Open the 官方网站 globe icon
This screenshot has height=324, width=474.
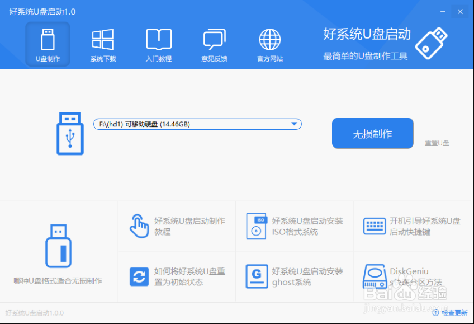click(x=269, y=39)
